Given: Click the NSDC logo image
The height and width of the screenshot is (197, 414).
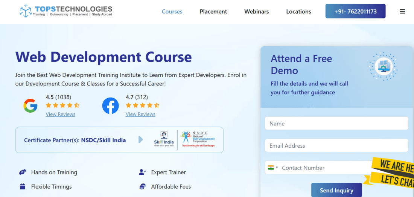Looking at the screenshot, I should coord(198,139).
